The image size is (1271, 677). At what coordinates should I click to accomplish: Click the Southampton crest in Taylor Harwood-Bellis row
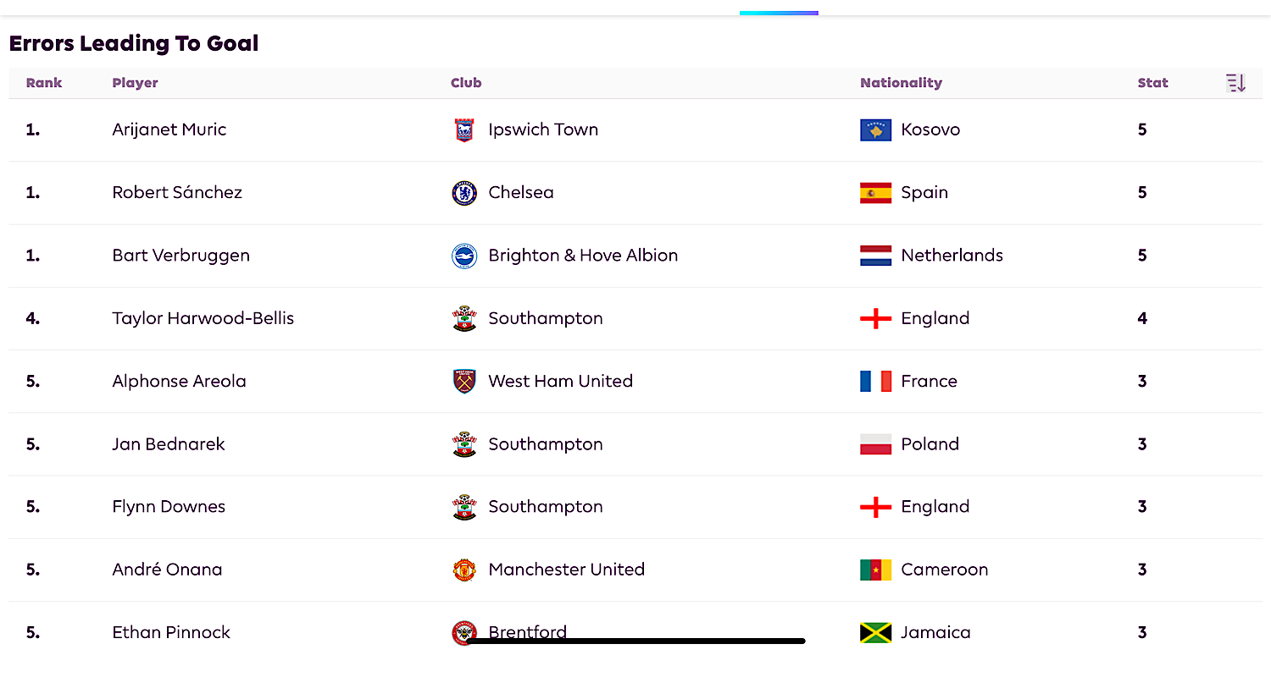click(x=464, y=318)
